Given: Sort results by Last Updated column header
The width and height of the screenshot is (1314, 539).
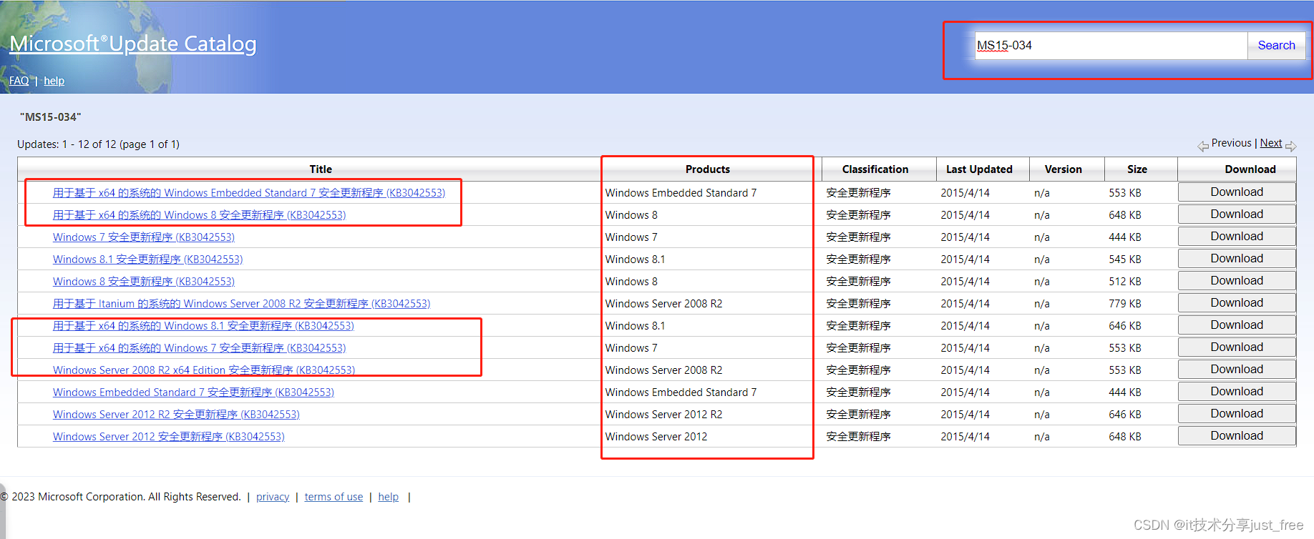Looking at the screenshot, I should [x=979, y=169].
